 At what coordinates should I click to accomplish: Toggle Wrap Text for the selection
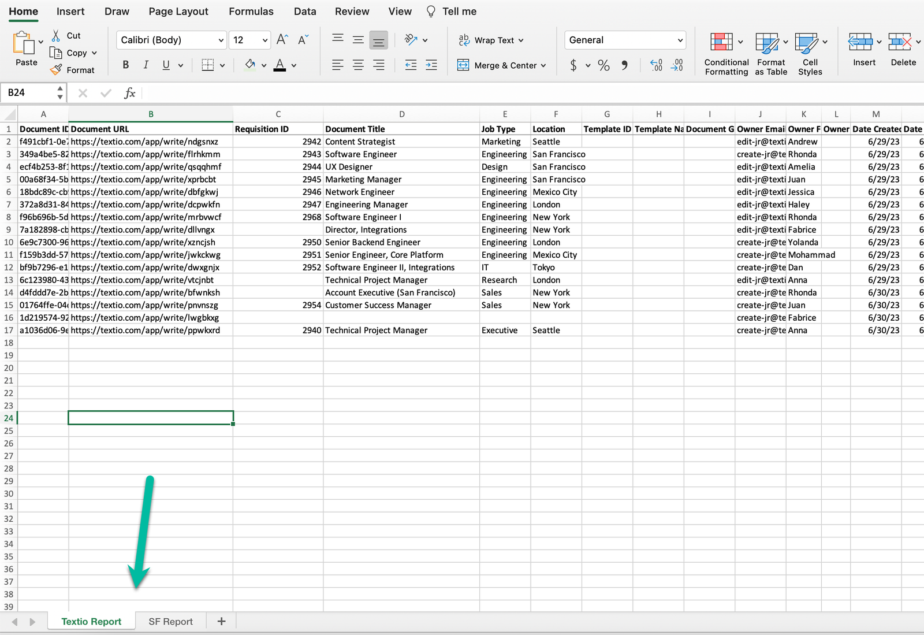491,40
